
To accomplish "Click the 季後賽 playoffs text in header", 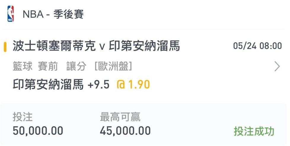I will point(68,14).
